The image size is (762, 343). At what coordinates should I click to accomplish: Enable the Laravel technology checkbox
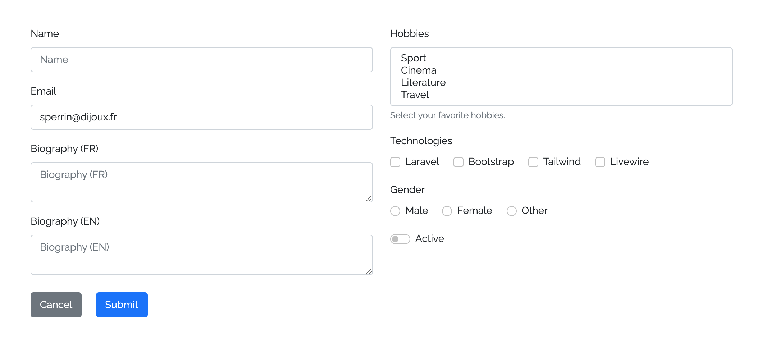coord(395,162)
